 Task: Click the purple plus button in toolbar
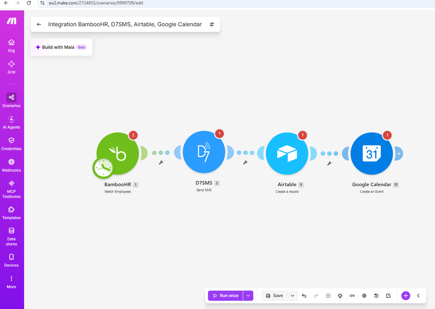click(x=406, y=296)
